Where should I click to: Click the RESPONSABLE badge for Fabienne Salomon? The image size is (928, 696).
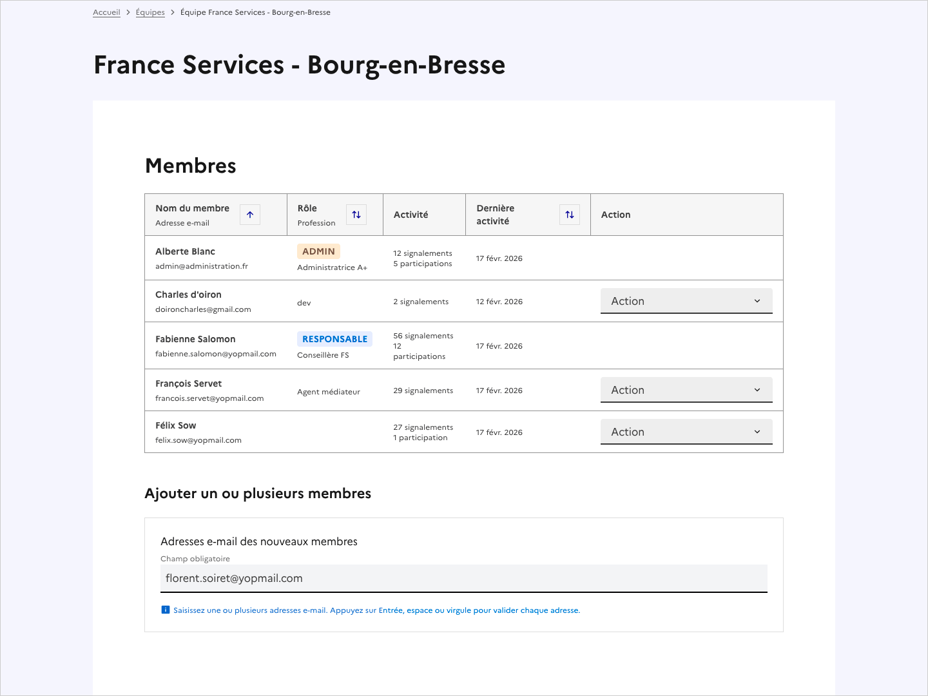tap(334, 339)
